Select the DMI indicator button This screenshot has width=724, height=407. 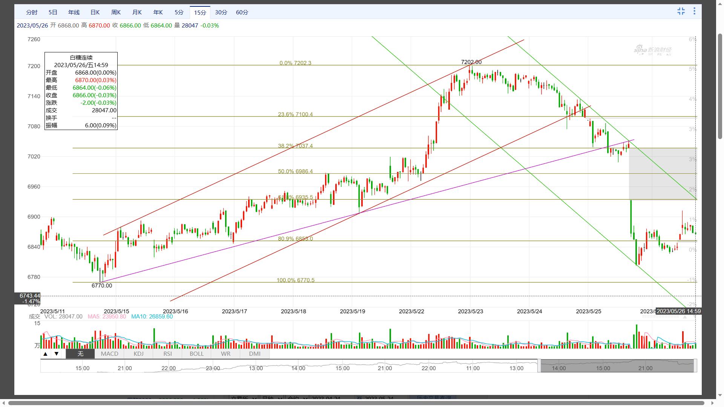coord(255,354)
